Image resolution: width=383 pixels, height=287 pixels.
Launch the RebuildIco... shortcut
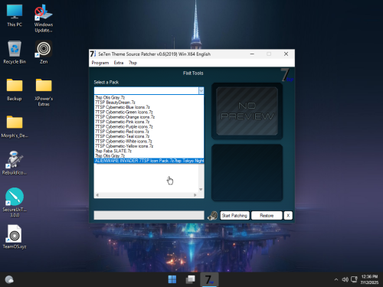(x=15, y=163)
